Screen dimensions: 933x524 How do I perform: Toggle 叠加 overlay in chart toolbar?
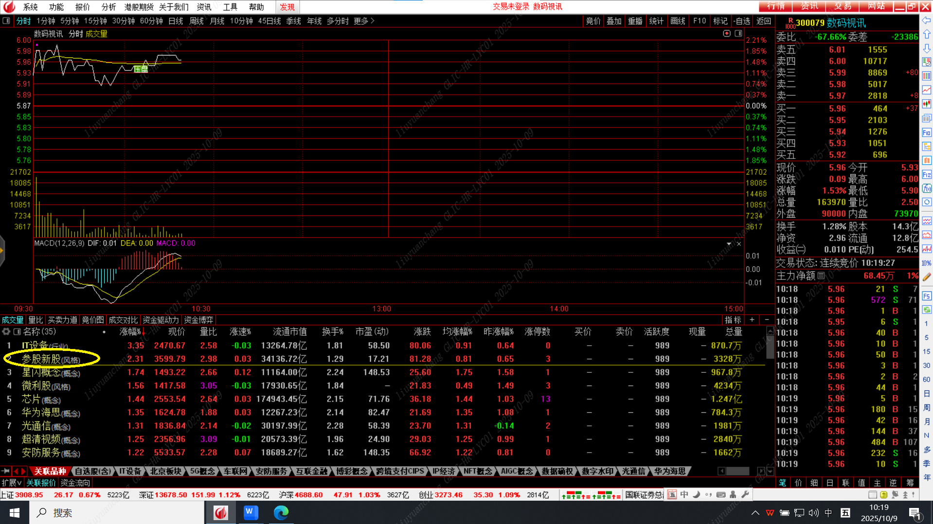pyautogui.click(x=614, y=21)
